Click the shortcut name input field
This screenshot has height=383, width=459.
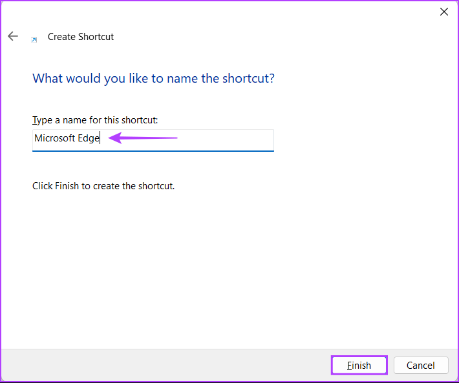click(153, 140)
